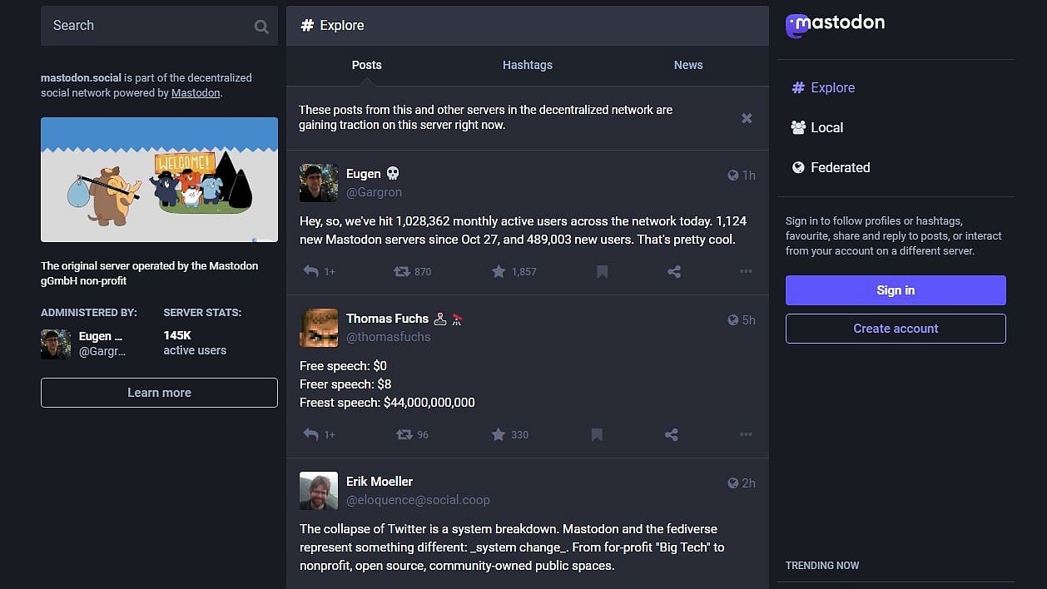Click the 145K active users stat

point(195,343)
